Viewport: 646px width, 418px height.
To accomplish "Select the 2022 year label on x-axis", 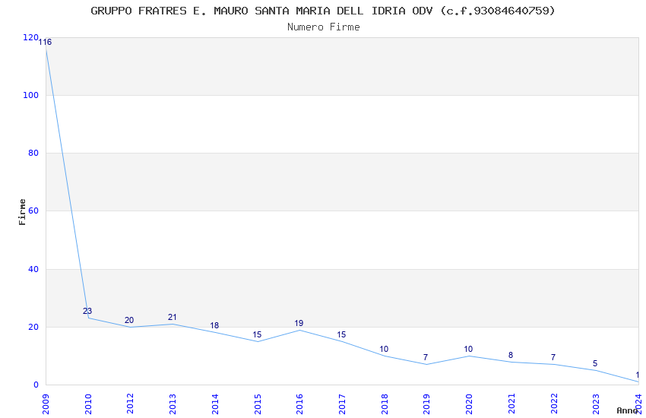I will pos(554,404).
